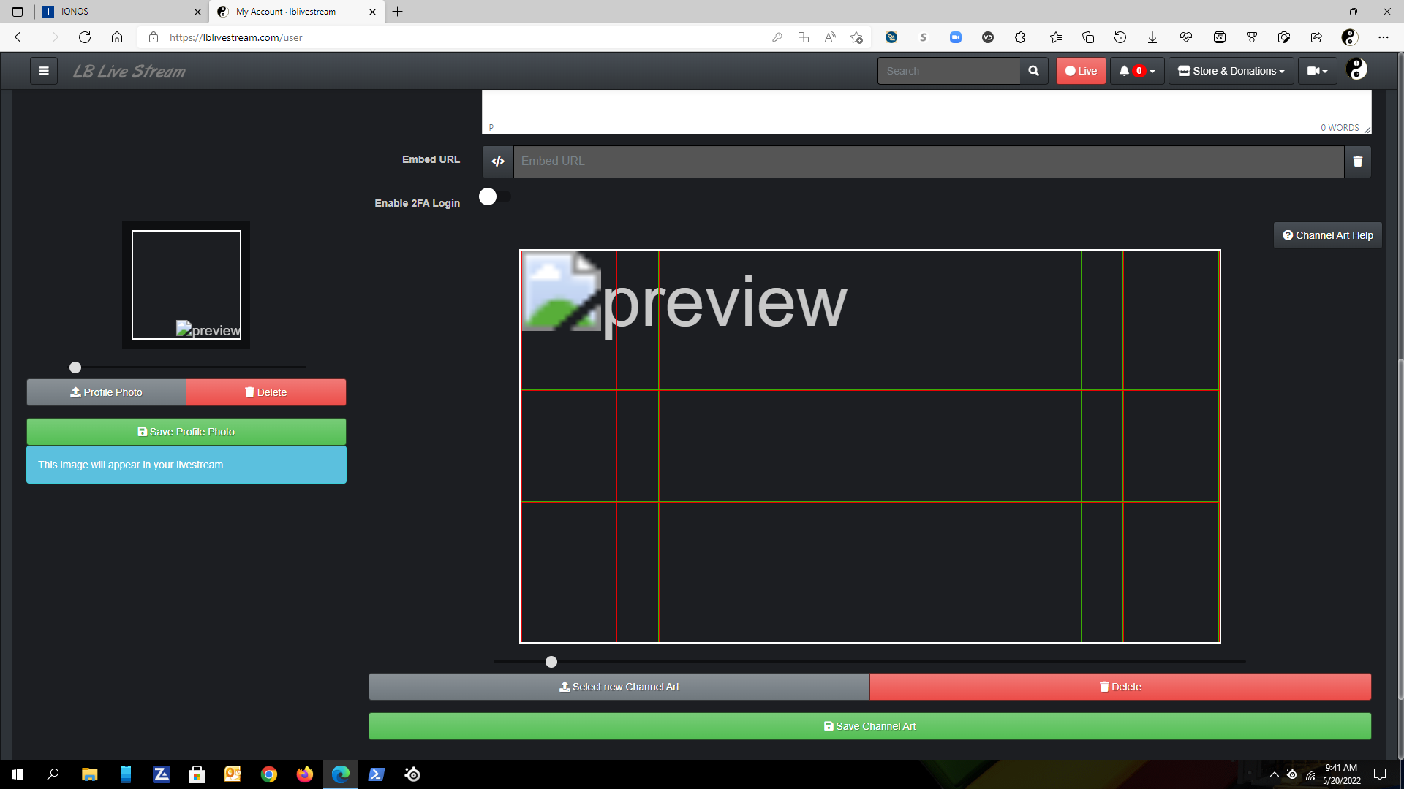Click the red Live button

pos(1081,71)
